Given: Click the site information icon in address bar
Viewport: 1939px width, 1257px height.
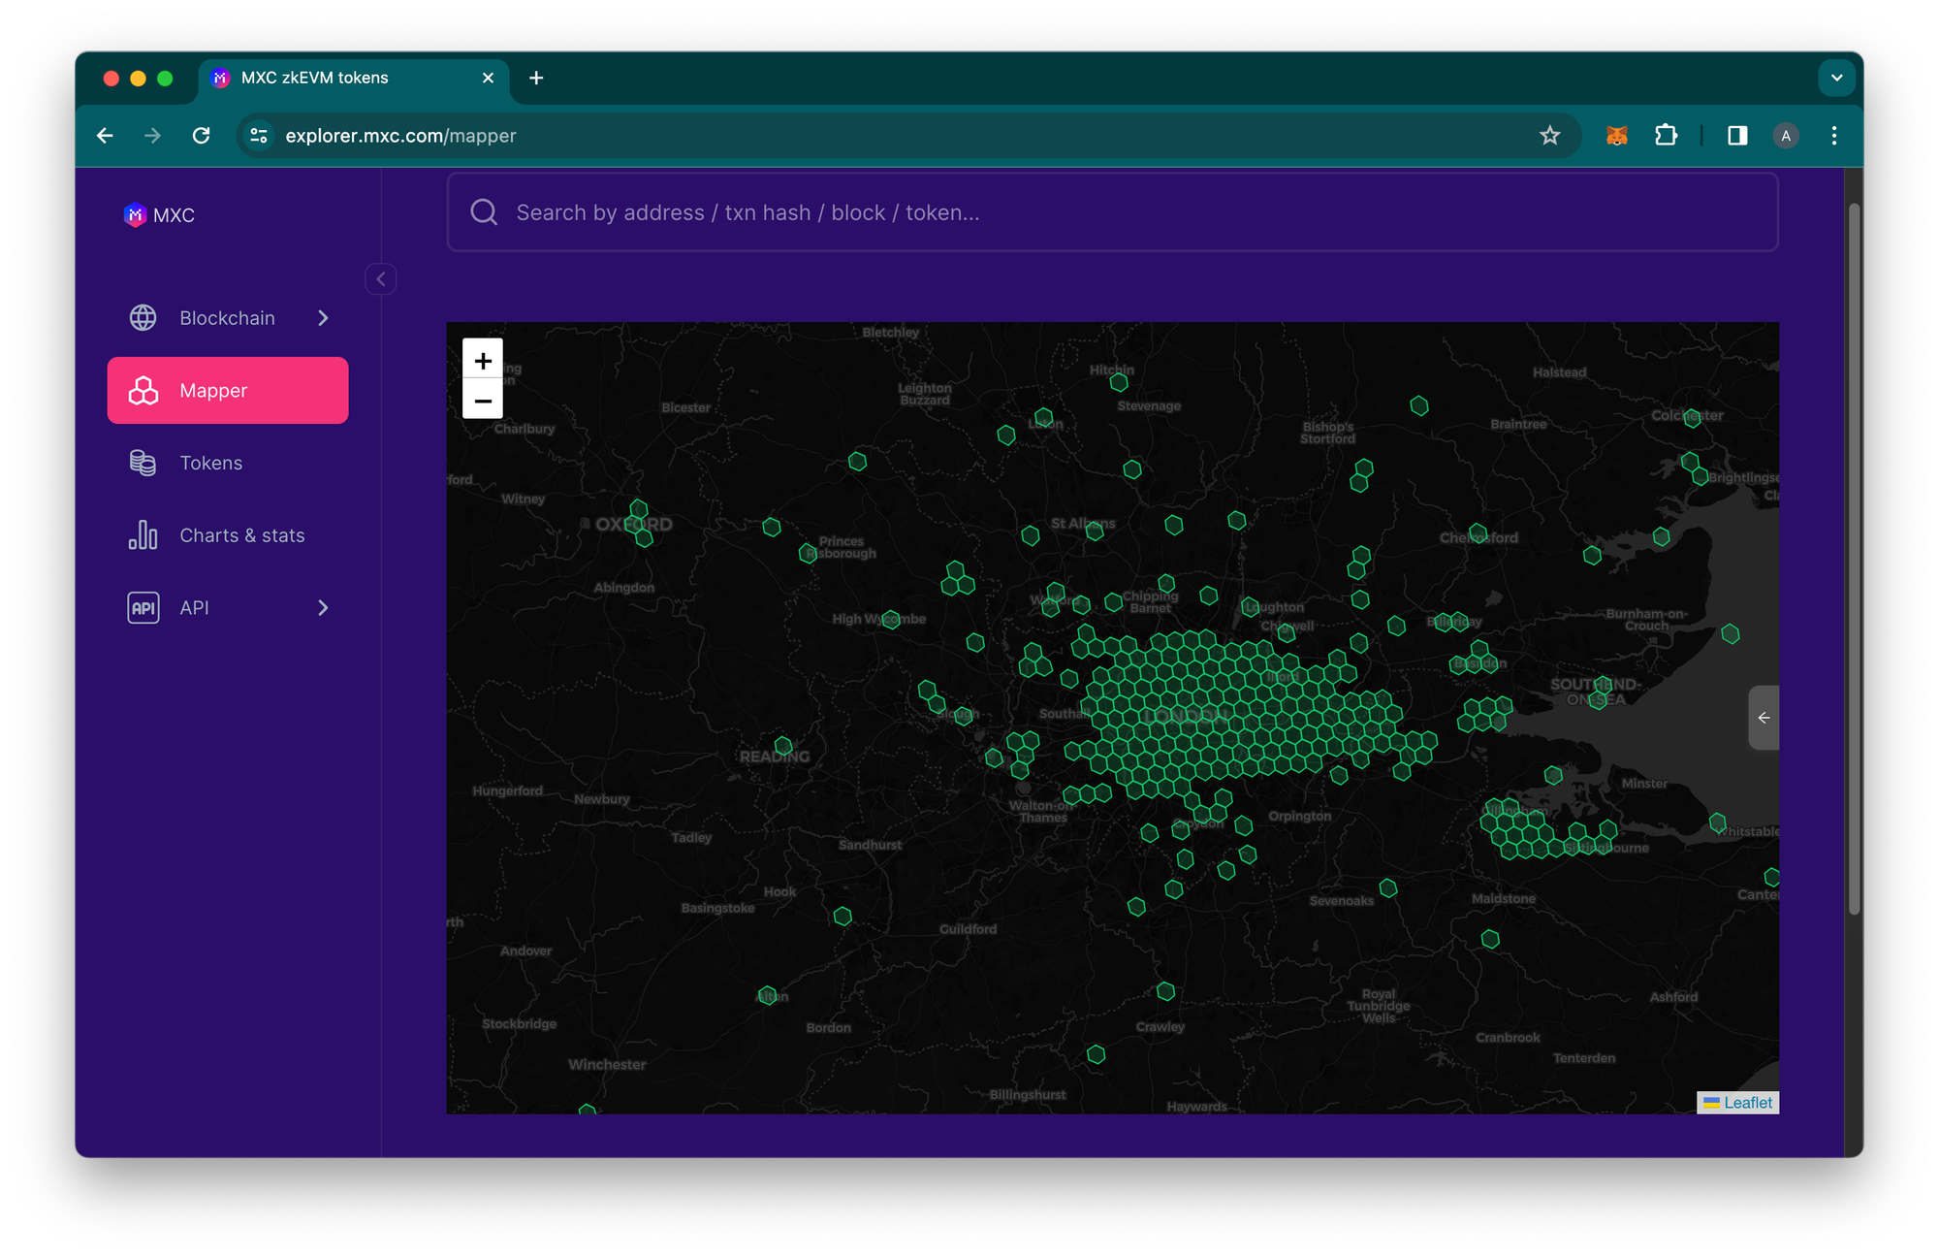Looking at the screenshot, I should pos(259,136).
